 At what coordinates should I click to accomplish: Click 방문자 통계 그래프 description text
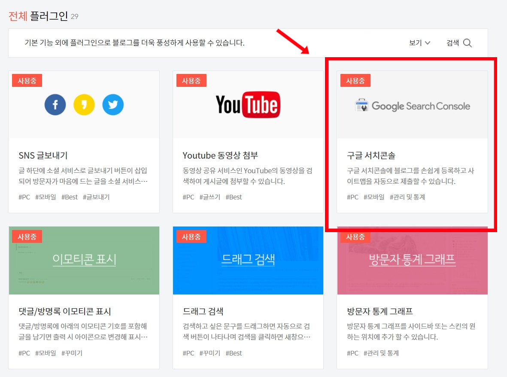(x=411, y=332)
